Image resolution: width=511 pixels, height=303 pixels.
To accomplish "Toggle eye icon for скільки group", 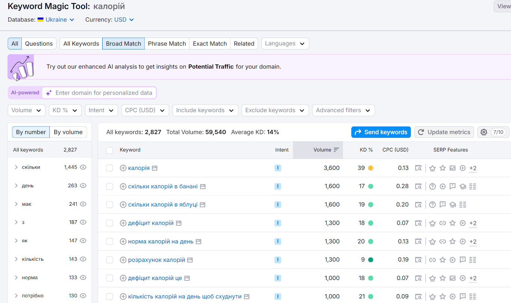I will [83, 167].
